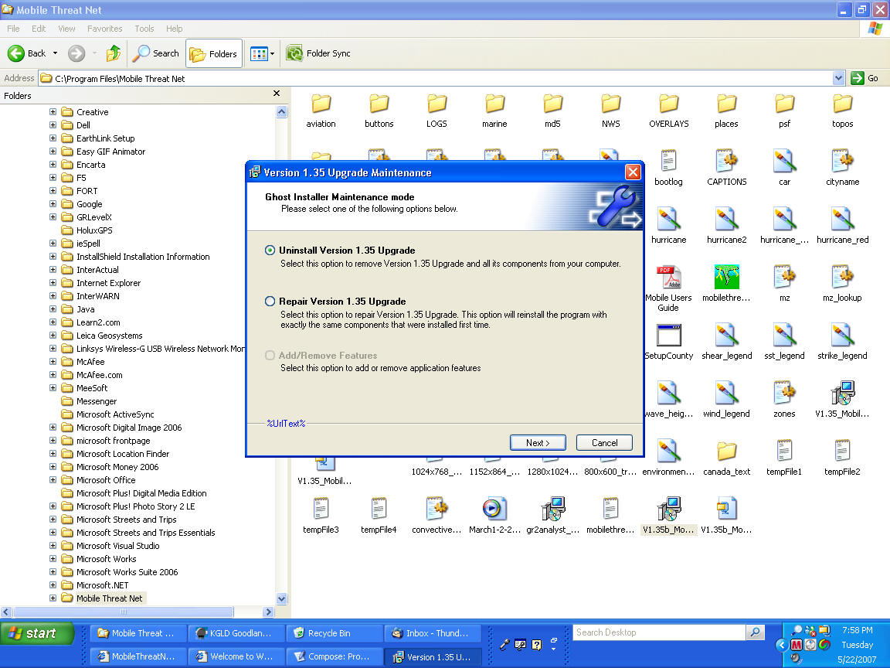Select the HoluxGPS folder in tree
This screenshot has height=668, width=890.
[94, 230]
